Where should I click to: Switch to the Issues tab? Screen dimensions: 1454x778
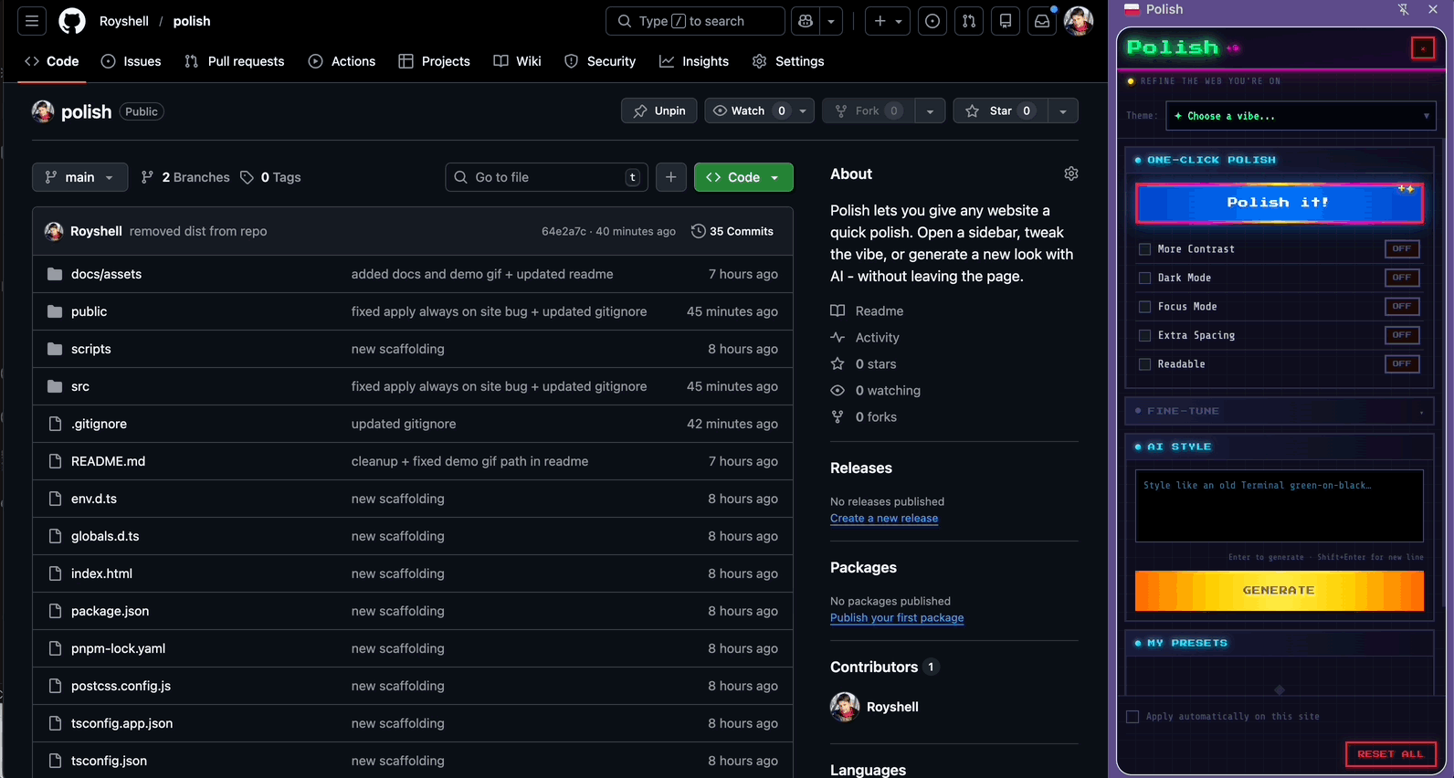click(132, 61)
